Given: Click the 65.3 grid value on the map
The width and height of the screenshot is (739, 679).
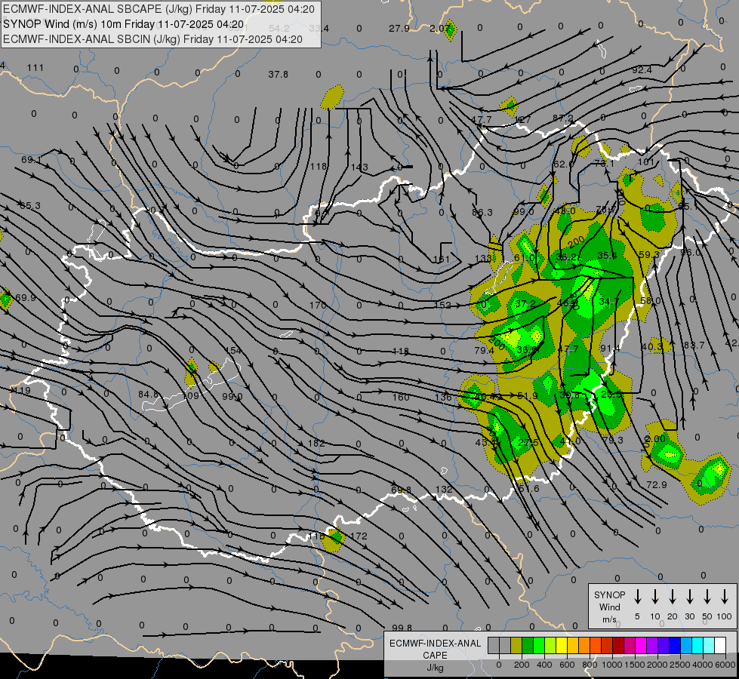Looking at the screenshot, I should point(30,206).
